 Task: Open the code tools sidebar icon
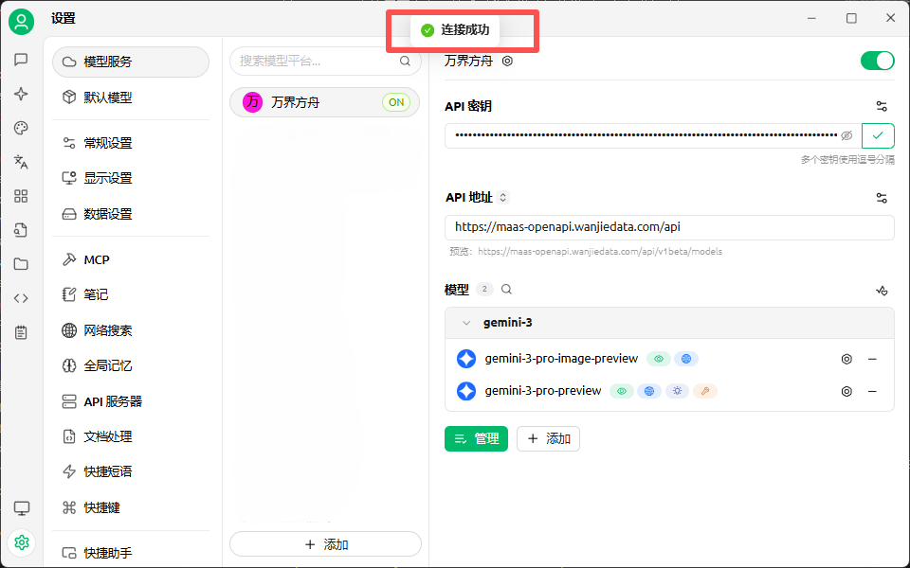click(21, 298)
